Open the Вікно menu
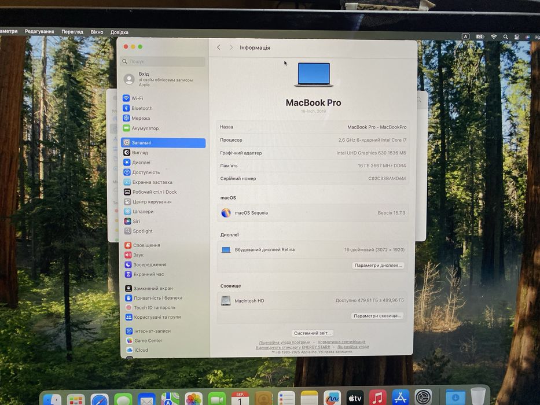Image resolution: width=540 pixels, height=405 pixels. (x=97, y=32)
